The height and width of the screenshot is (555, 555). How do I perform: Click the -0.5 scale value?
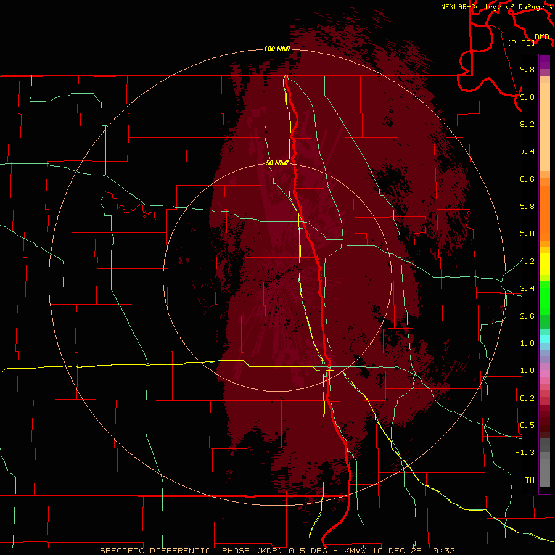point(525,425)
